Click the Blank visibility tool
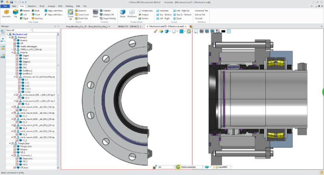 click(x=95, y=13)
